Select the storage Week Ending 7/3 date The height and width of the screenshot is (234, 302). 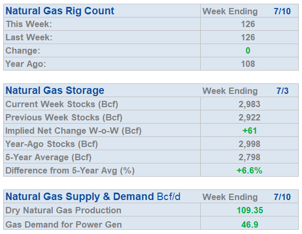click(x=282, y=91)
